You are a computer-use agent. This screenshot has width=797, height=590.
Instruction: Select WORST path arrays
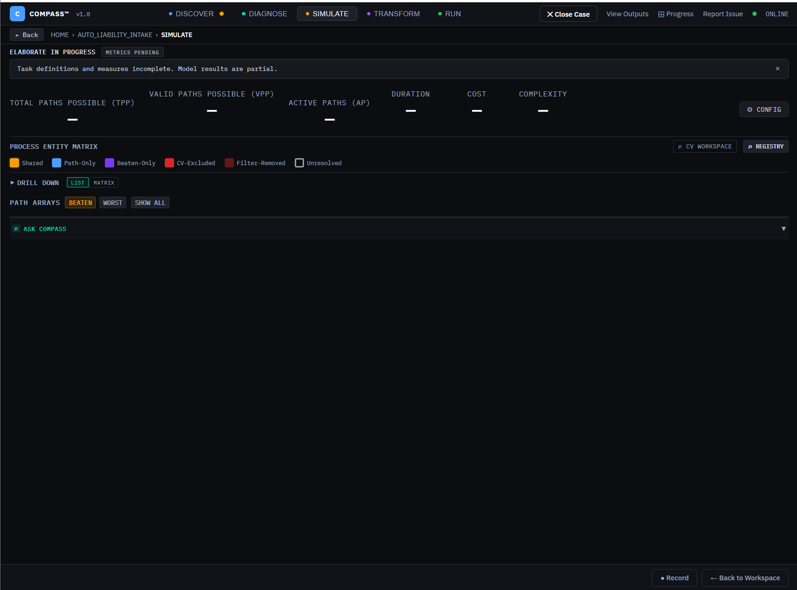coord(113,203)
